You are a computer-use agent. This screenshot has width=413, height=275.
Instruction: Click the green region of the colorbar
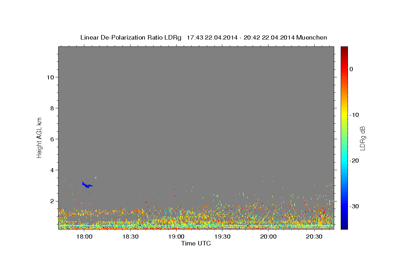(344, 137)
